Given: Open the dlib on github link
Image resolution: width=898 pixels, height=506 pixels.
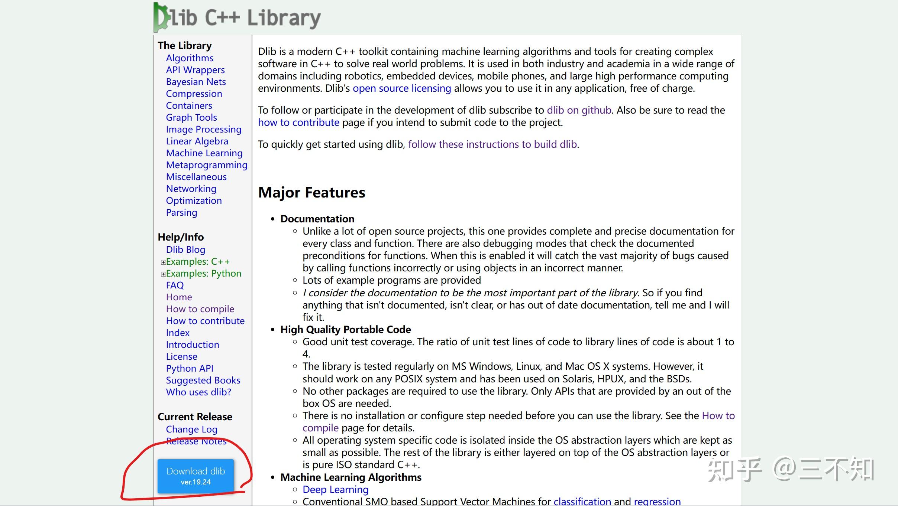Looking at the screenshot, I should 579,110.
